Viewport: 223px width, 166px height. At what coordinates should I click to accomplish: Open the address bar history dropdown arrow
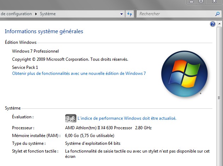tap(121, 14)
